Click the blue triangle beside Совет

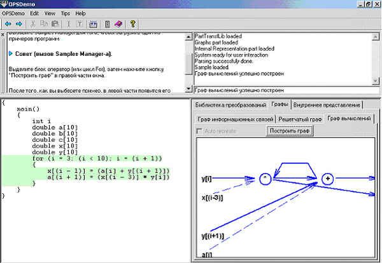click(x=10, y=53)
